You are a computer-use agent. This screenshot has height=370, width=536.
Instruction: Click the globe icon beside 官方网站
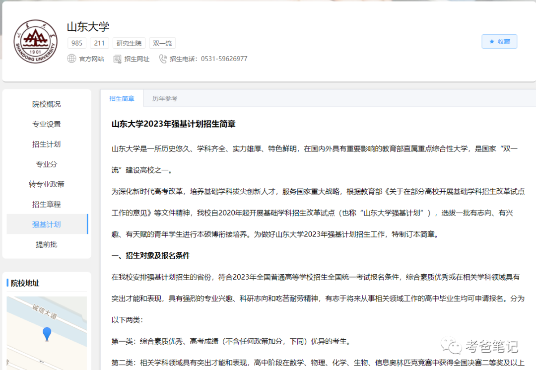[x=71, y=59]
